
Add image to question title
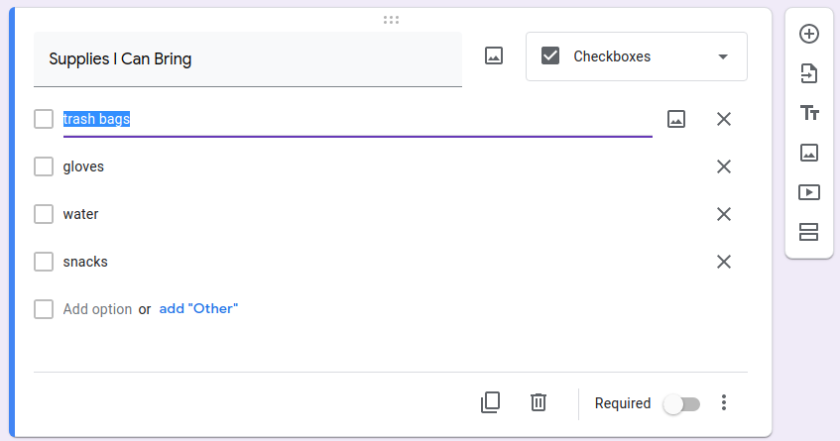point(494,56)
